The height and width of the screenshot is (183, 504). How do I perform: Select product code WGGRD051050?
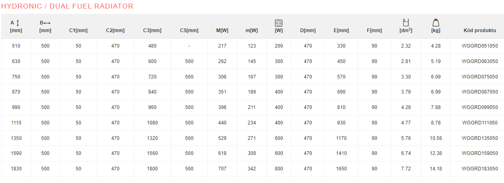[x=480, y=46]
